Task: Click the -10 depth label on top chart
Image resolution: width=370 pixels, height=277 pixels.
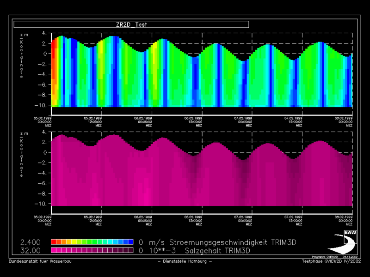Action: pyautogui.click(x=42, y=105)
